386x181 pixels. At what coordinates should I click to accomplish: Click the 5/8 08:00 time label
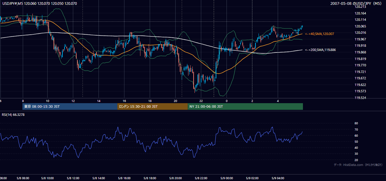[23, 178]
